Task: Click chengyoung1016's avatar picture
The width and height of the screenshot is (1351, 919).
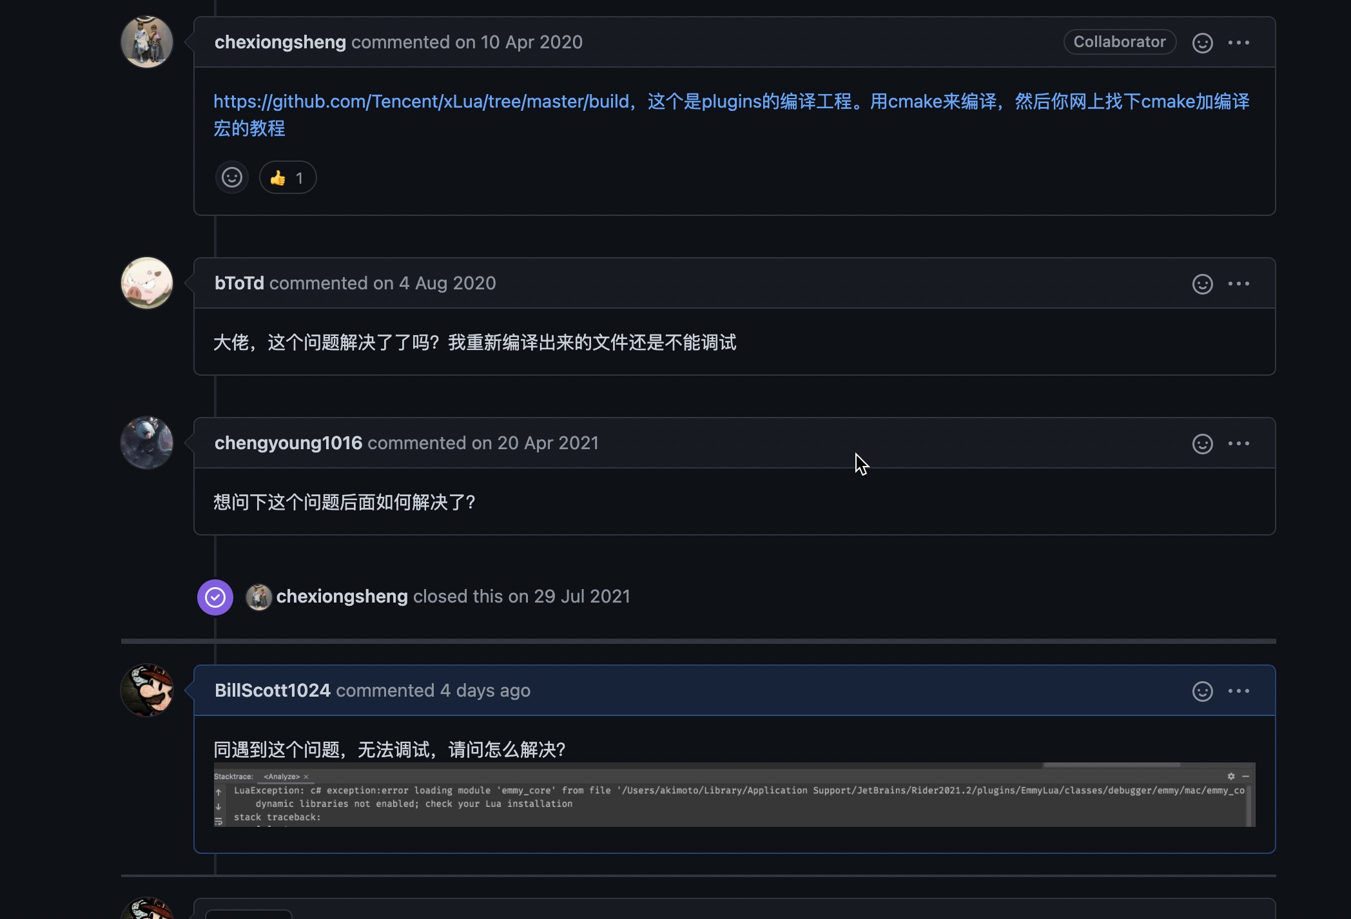Action: tap(147, 443)
